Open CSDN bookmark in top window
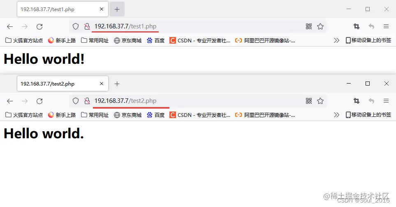Viewport: 396px width, 207px height. [200, 40]
